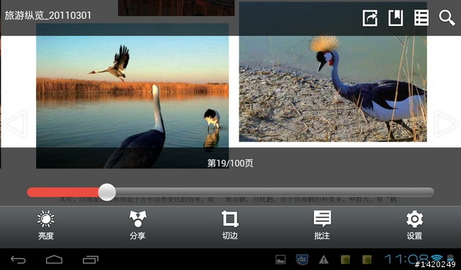
Task: Tap the 分享 share button
Action: (x=138, y=225)
